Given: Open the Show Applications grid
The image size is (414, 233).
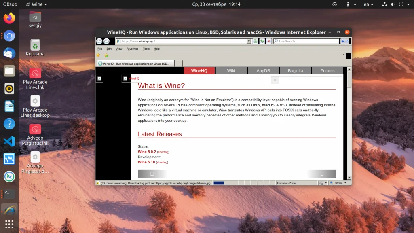Looking at the screenshot, I should coord(9,224).
